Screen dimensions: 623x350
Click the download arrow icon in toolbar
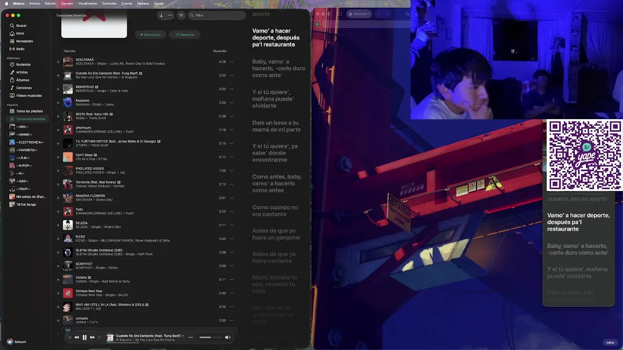click(x=161, y=15)
